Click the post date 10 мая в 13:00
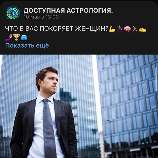This screenshot has height=158, width=158. pos(41,17)
